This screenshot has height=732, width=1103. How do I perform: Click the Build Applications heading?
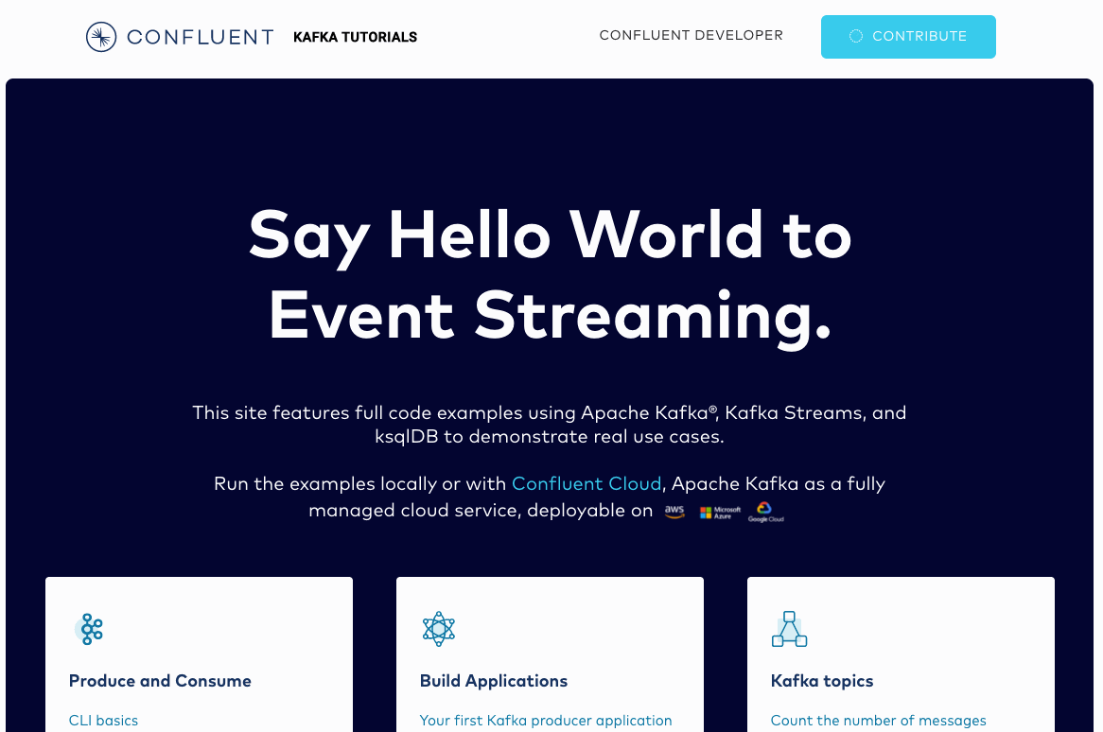[x=494, y=681]
